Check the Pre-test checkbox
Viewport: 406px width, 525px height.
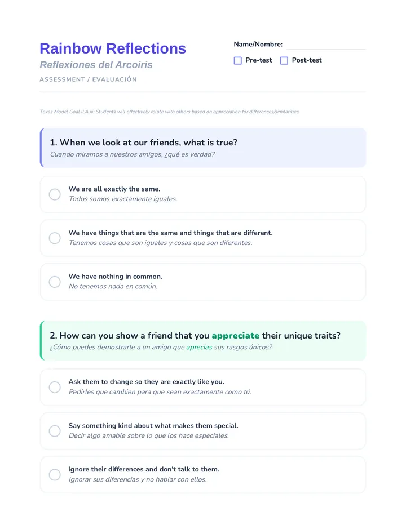coord(238,61)
